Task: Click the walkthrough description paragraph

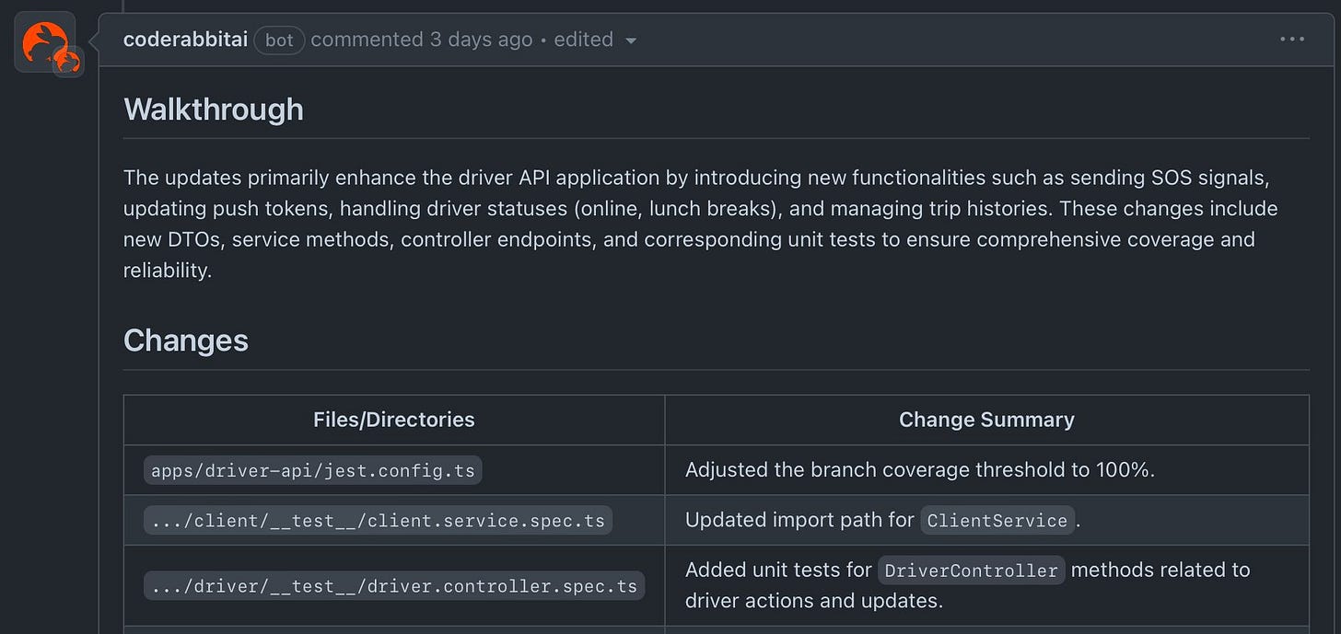Action: click(x=704, y=224)
